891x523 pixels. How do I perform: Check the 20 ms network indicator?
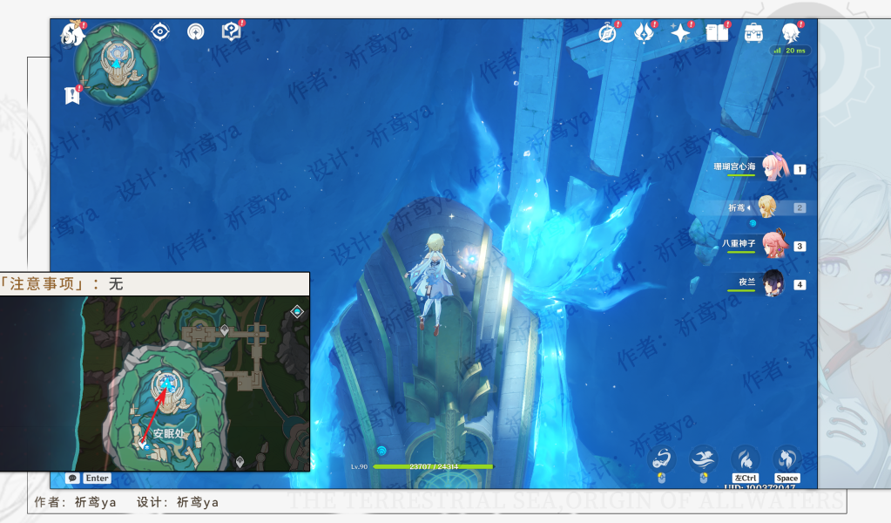click(x=790, y=51)
